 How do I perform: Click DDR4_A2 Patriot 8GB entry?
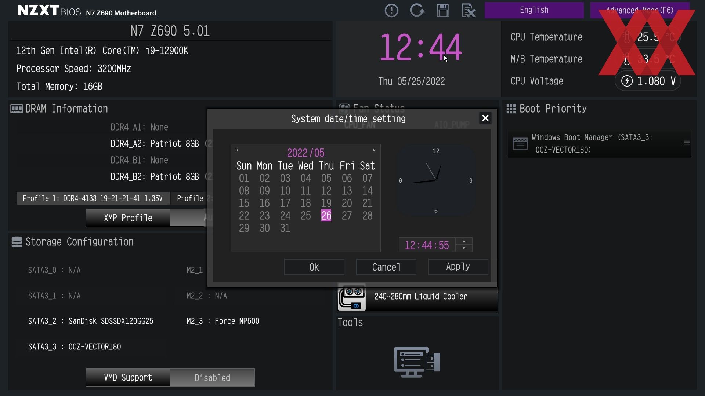coord(155,144)
